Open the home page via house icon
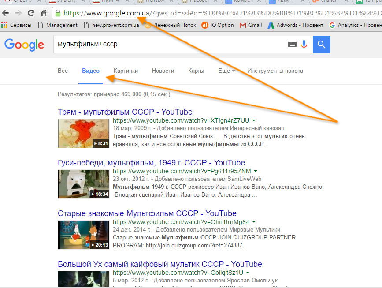382x288 pixels. [x=44, y=13]
